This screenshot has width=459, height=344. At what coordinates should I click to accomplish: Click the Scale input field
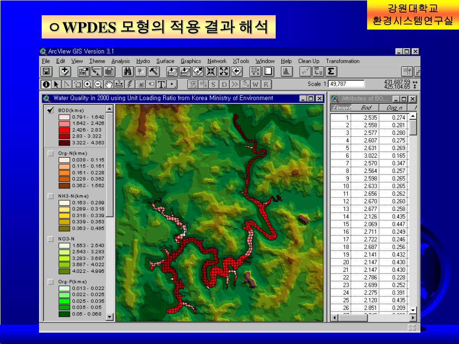click(x=346, y=84)
